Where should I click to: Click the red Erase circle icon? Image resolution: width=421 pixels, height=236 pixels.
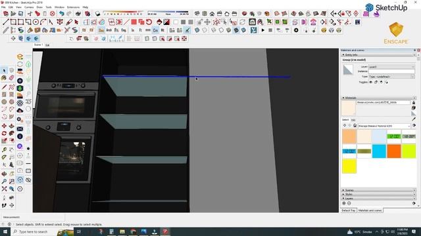point(53,14)
